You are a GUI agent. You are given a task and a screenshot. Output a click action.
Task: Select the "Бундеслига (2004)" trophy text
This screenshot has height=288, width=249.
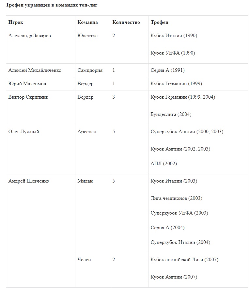(x=171, y=114)
